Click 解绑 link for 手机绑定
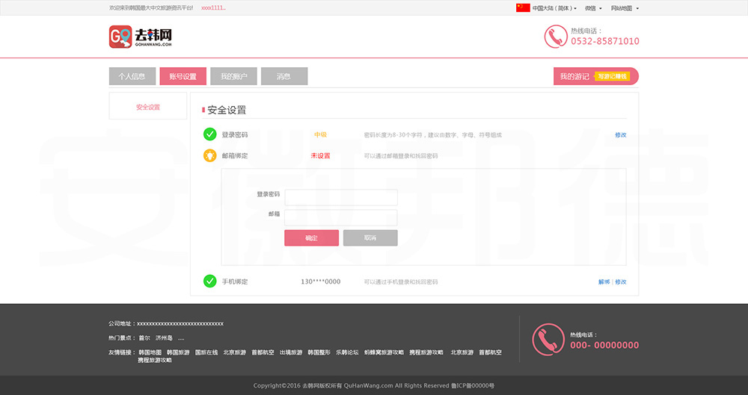 604,282
